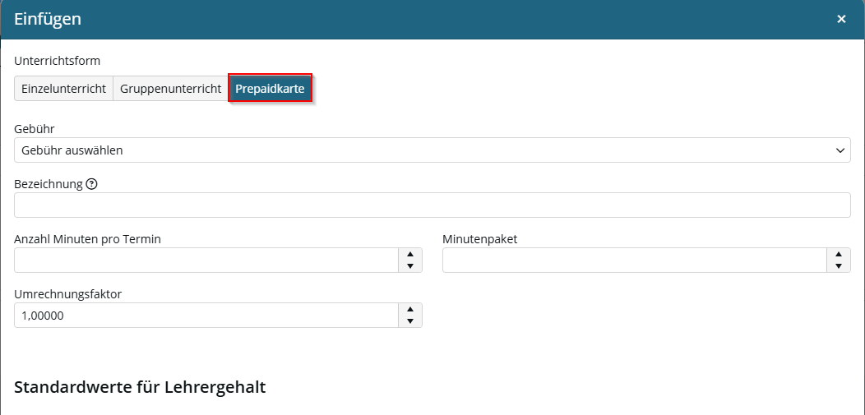Screen dimensions: 865x415
Task: Select Einzelunterricht as Unterrichtsform
Action: click(x=63, y=89)
